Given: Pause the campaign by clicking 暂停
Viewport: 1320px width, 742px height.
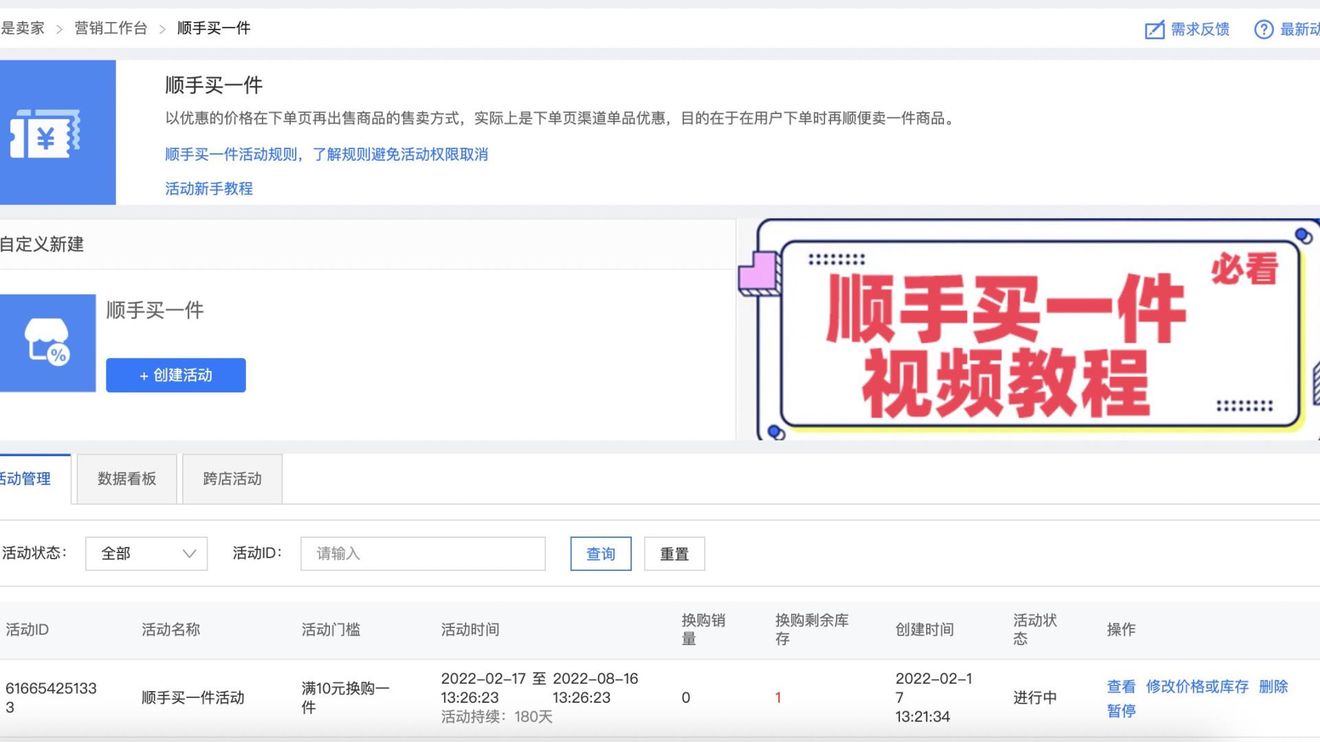Looking at the screenshot, I should pyautogui.click(x=1121, y=711).
